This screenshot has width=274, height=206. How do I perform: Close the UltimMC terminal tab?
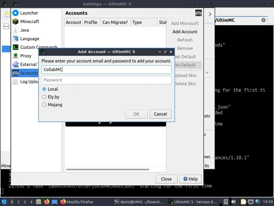coord(264,20)
